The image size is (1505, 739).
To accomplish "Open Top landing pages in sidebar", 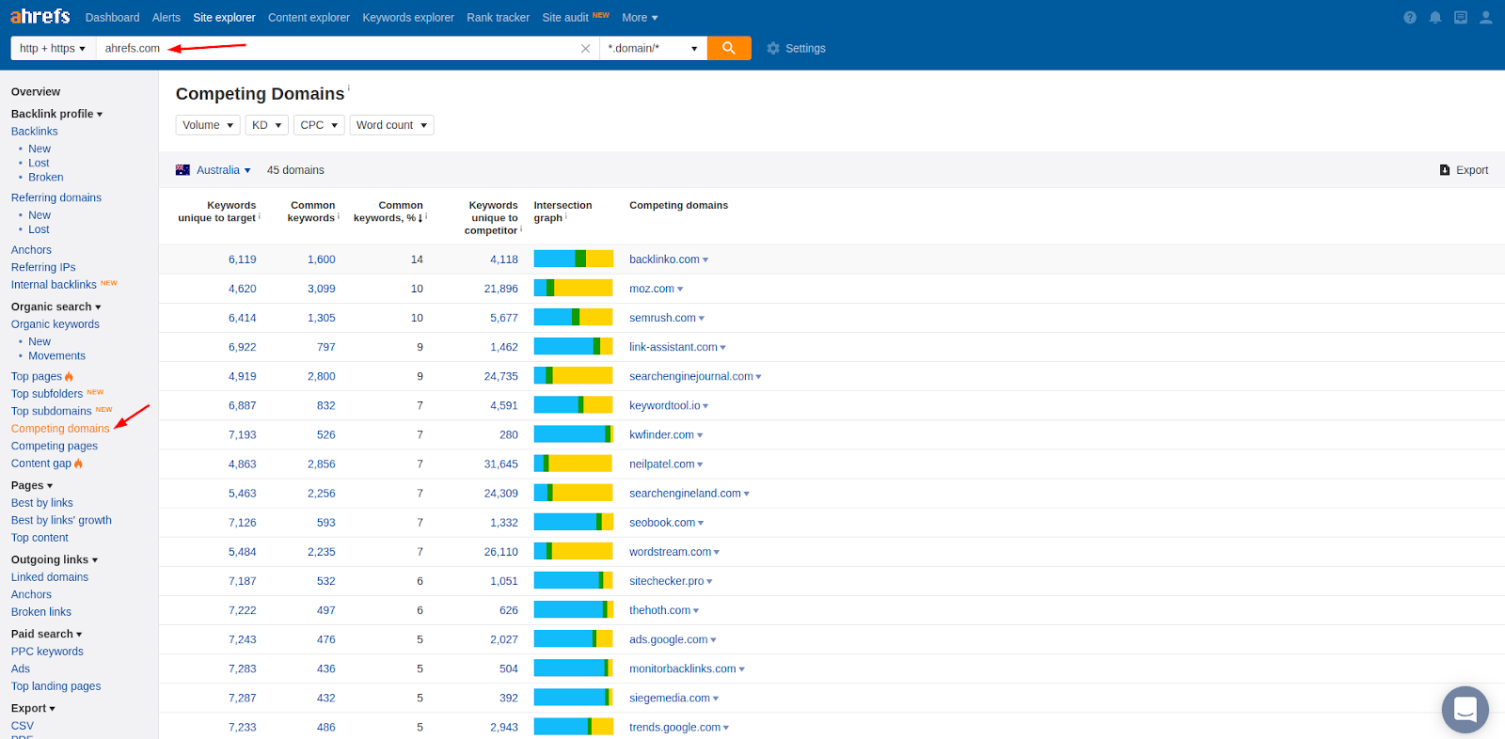I will click(56, 686).
